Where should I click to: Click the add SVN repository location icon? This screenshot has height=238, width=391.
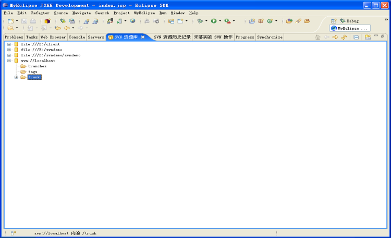[x=368, y=37]
